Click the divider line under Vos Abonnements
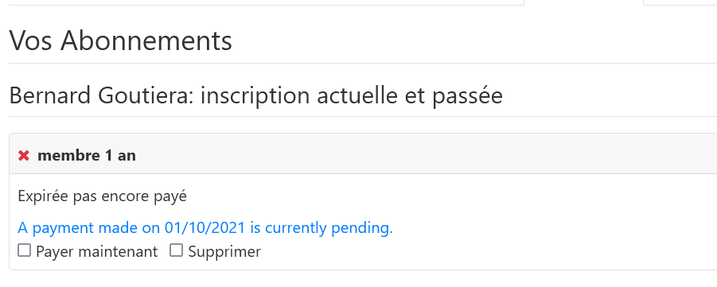 pos(363,63)
